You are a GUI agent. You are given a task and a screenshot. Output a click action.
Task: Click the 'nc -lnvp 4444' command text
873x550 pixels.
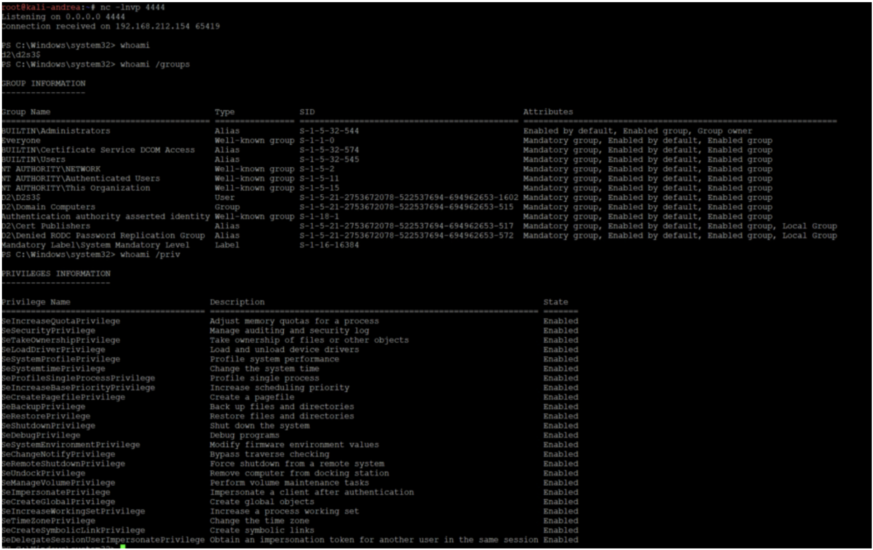132,7
